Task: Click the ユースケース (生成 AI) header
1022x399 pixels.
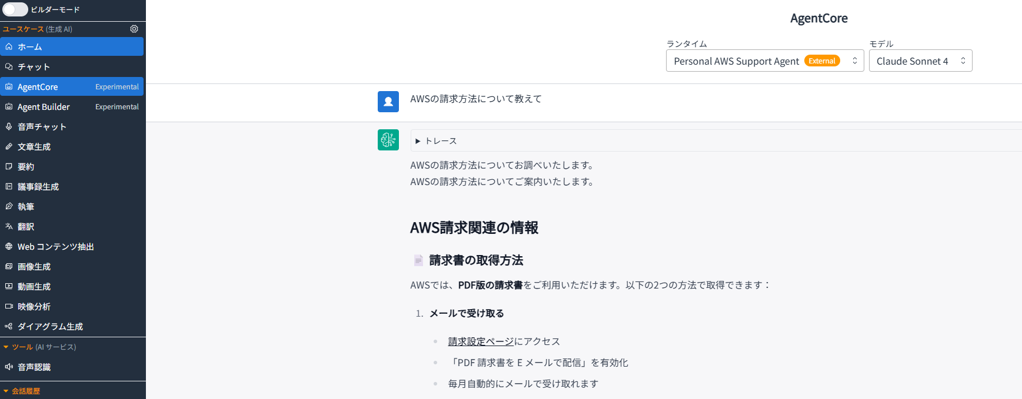Action: (x=38, y=29)
